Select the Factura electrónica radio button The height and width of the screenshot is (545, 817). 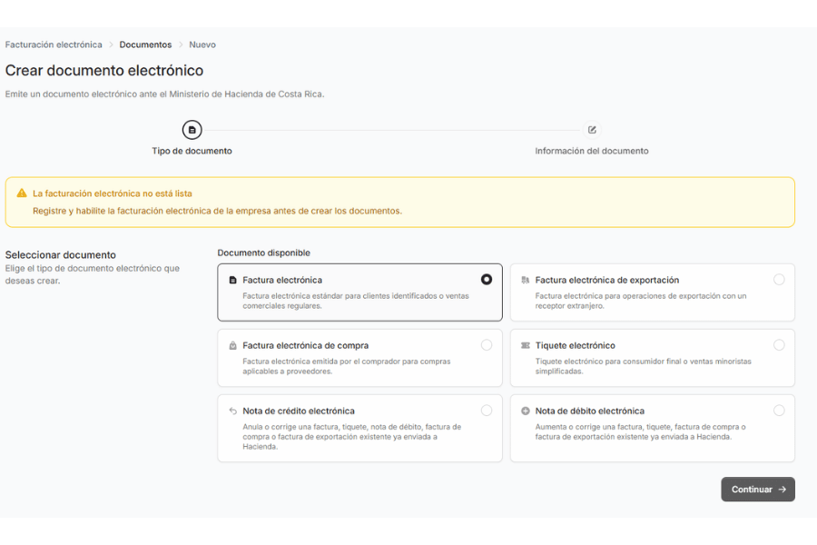[x=487, y=280]
